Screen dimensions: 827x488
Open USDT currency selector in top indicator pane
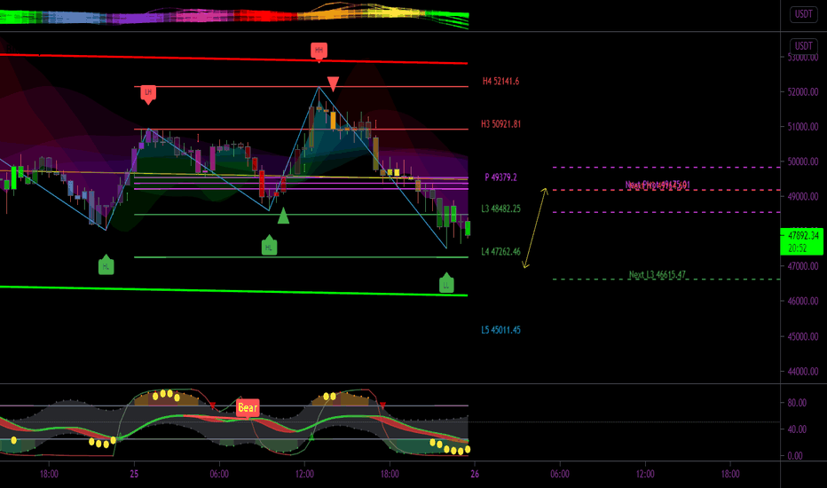803,14
